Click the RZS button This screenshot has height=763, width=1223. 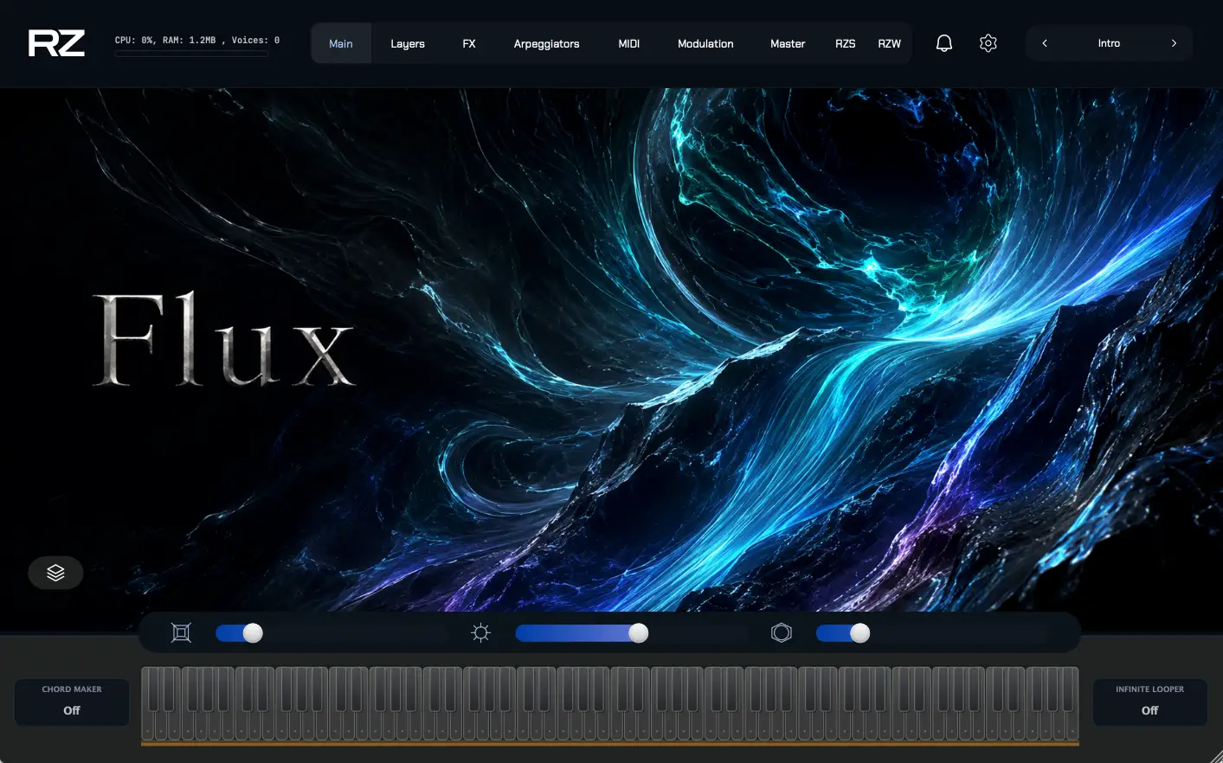(845, 43)
